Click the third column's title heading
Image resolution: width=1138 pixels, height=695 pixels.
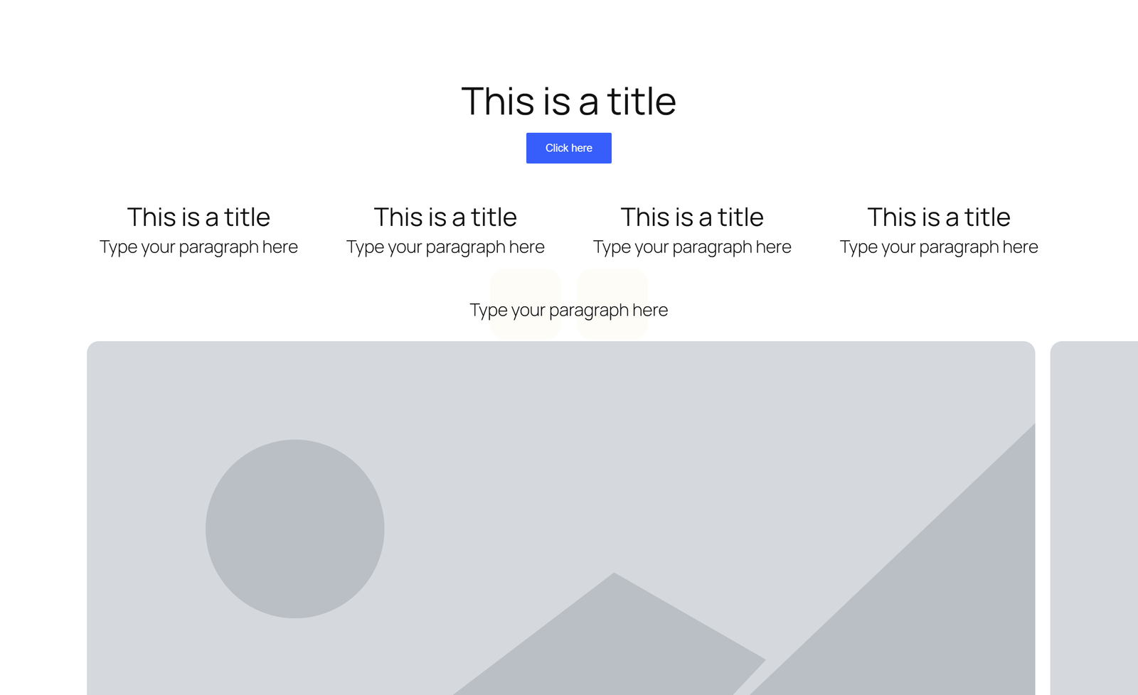pyautogui.click(x=692, y=217)
